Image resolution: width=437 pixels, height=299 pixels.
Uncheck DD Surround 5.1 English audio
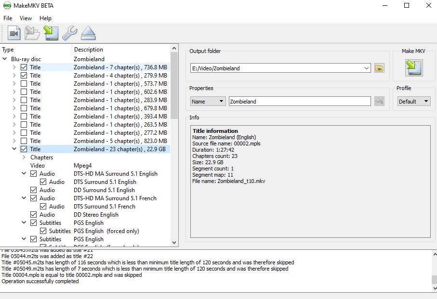(x=33, y=190)
